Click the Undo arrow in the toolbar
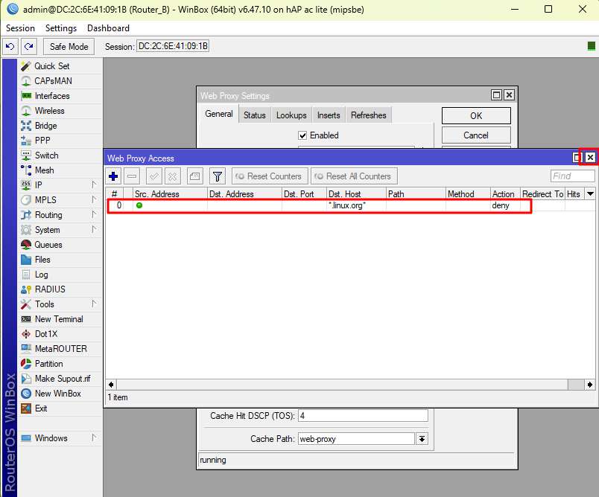 tap(10, 46)
